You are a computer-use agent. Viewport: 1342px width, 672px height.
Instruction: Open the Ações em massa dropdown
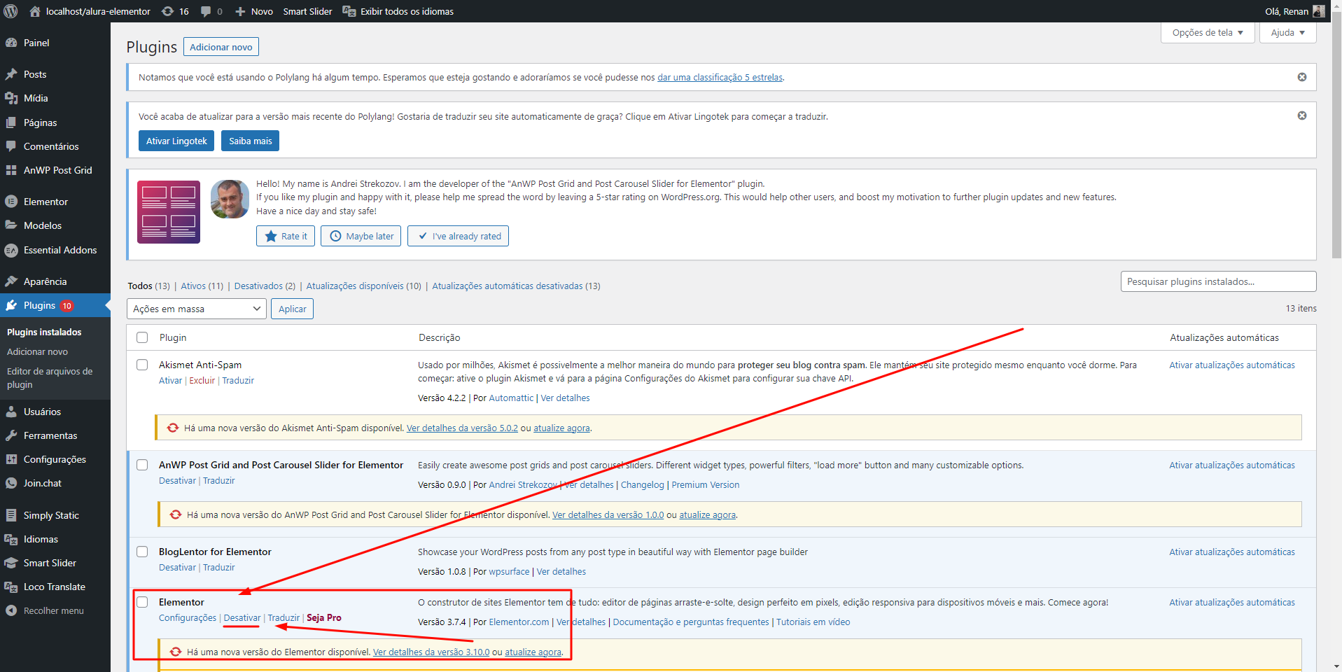point(197,309)
